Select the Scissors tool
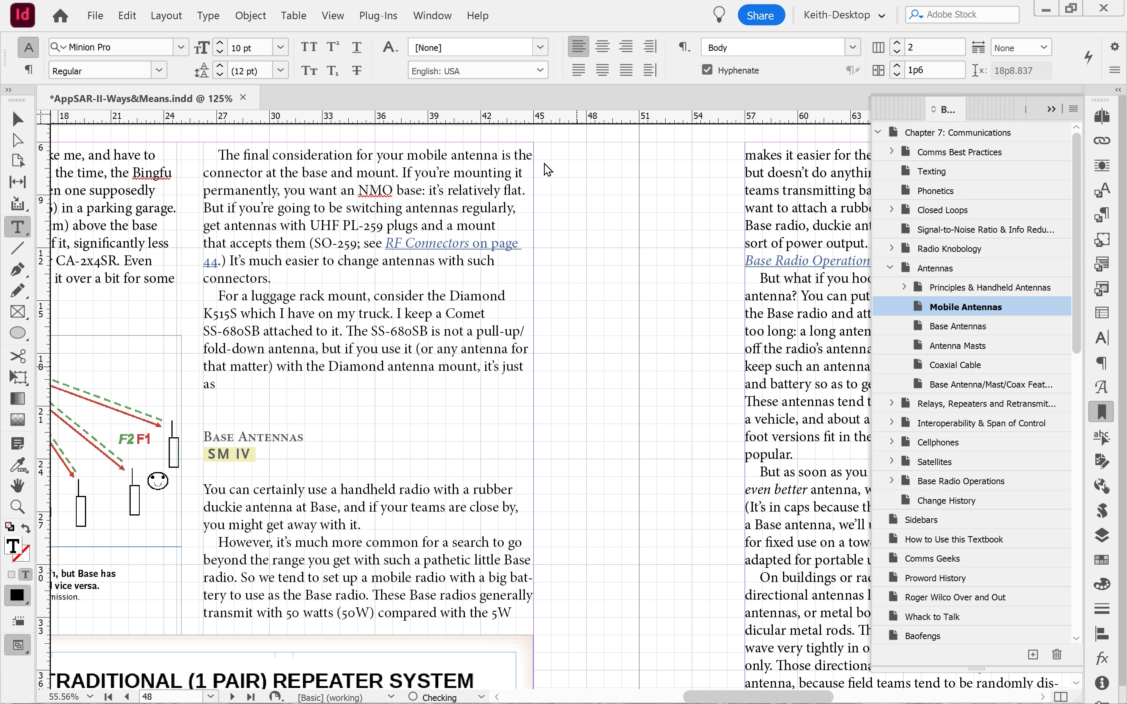 point(17,357)
